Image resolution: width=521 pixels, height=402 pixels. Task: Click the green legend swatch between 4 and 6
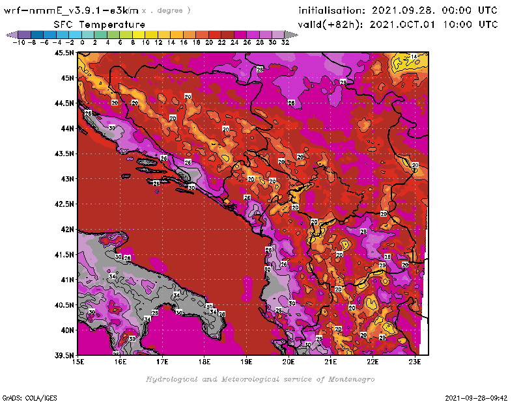[x=113, y=34]
